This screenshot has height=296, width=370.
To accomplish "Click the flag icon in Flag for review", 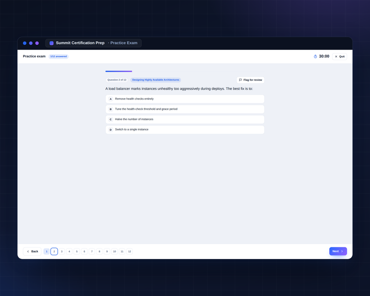I will (x=240, y=80).
